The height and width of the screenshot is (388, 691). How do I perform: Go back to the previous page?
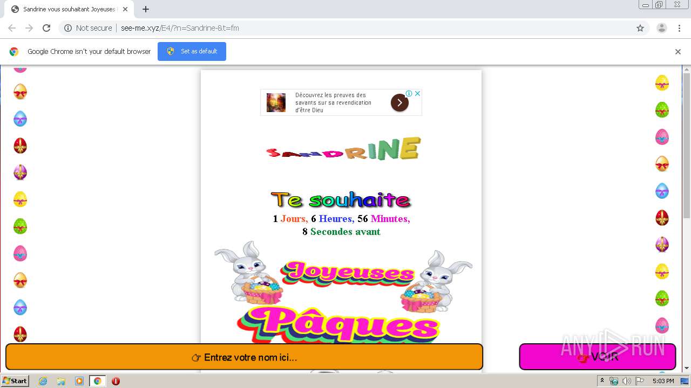tap(12, 28)
